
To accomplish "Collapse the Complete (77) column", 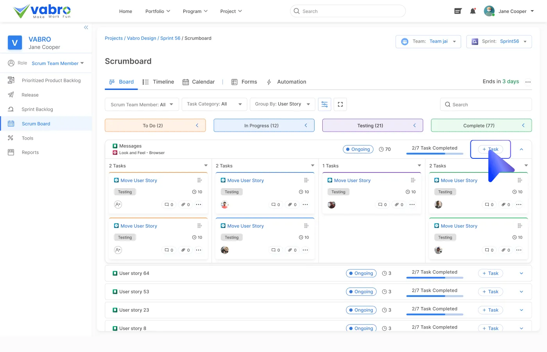I will point(523,126).
